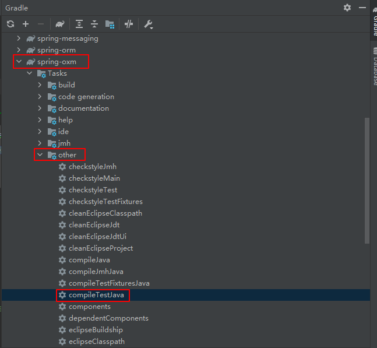377x348 pixels.
Task: Select the compileJmhJava task
Action: 96,272
